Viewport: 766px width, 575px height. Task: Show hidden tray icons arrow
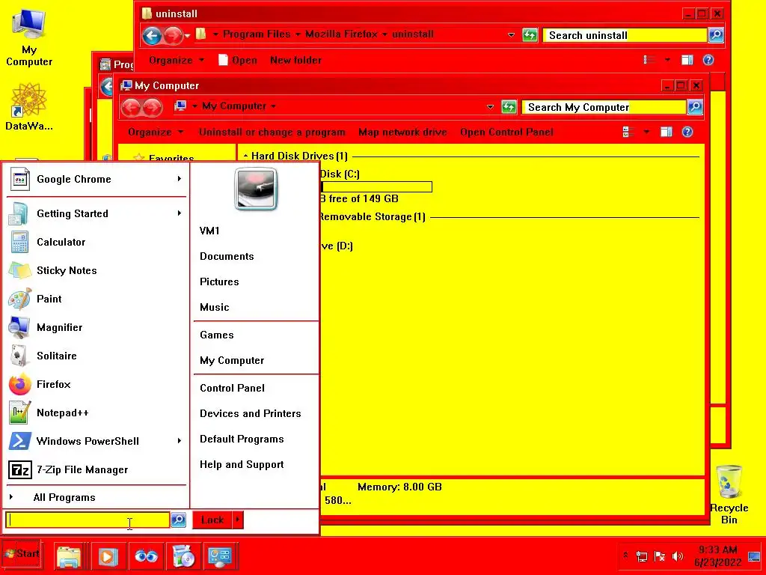pyautogui.click(x=625, y=556)
